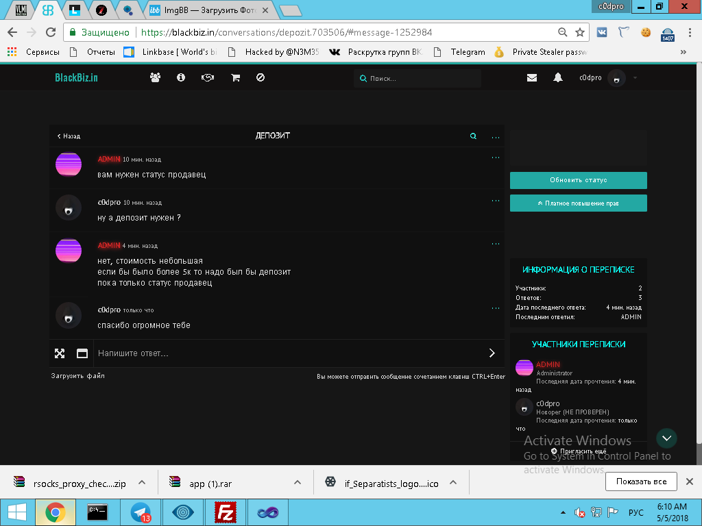
Task: Toggle fullscreen editor expand icon
Action: click(60, 353)
